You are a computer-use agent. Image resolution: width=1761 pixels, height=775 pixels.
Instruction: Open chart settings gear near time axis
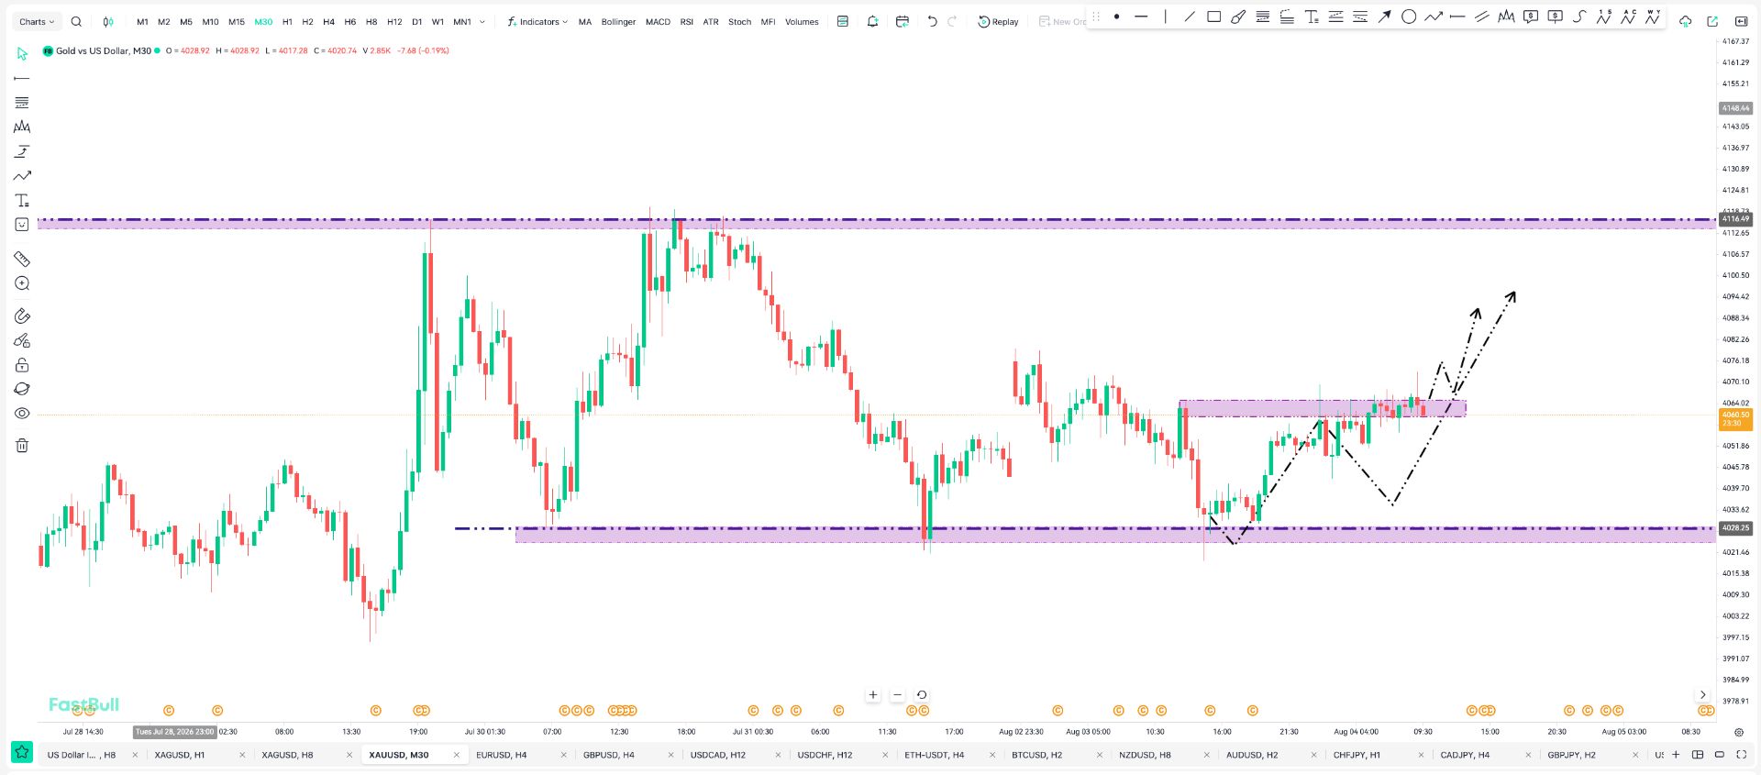[x=1739, y=732]
